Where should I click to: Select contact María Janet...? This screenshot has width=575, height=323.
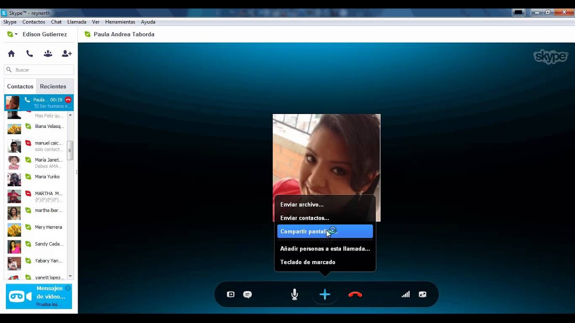[36, 163]
